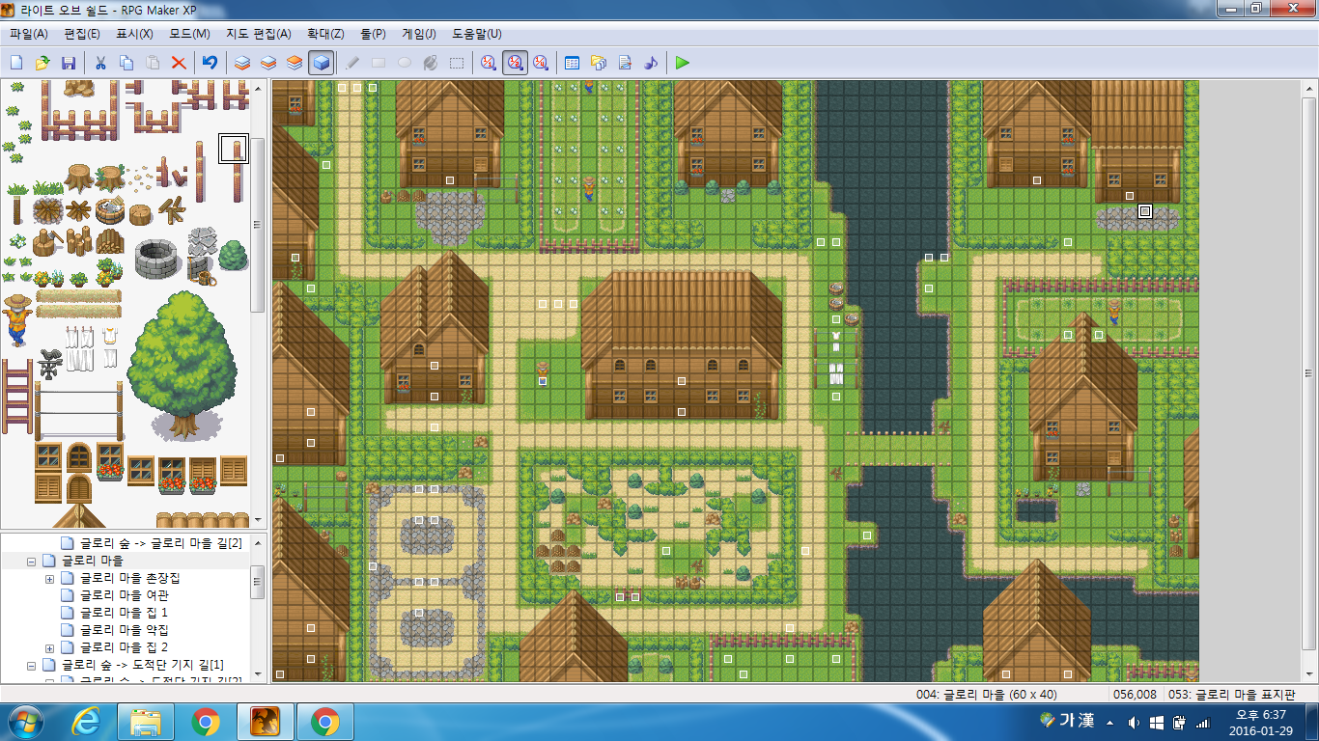This screenshot has height=741, width=1319.
Task: Open the 모드(M) menu
Action: coord(189,34)
